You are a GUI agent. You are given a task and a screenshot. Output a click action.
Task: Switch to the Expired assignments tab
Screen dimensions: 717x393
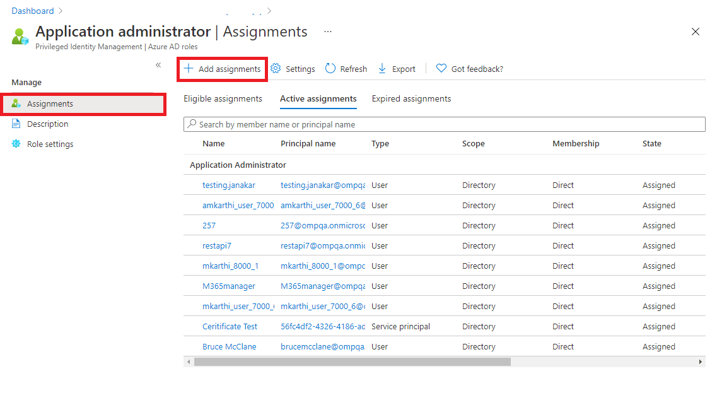[x=411, y=98]
